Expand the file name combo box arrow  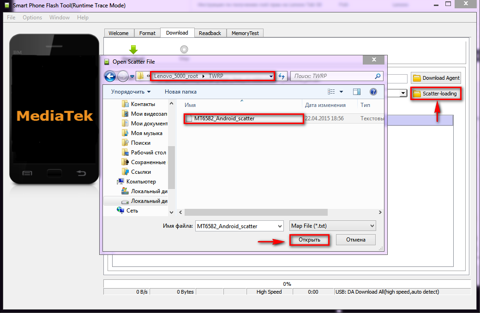pyautogui.click(x=279, y=226)
